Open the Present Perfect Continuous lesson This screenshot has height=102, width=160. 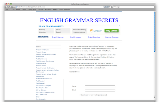click(45, 68)
